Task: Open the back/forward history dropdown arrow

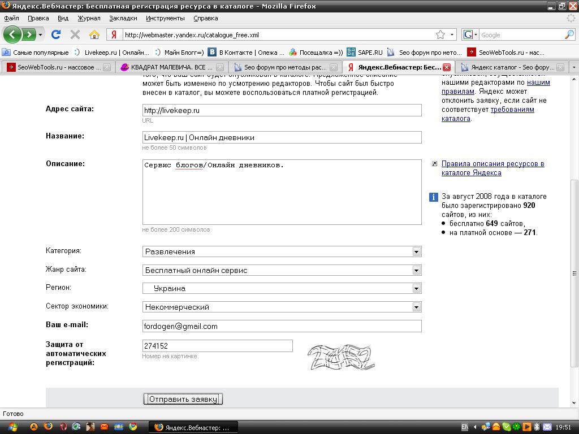Action: pos(40,34)
